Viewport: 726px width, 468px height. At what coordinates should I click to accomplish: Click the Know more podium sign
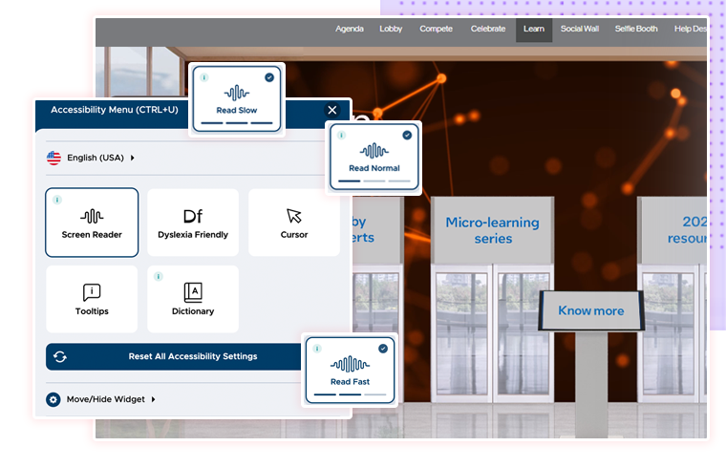coord(590,310)
